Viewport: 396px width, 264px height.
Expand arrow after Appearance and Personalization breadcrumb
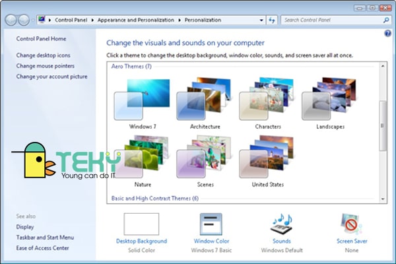180,20
